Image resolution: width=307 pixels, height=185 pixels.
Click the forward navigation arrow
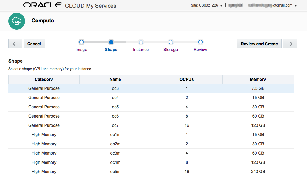pos(290,44)
